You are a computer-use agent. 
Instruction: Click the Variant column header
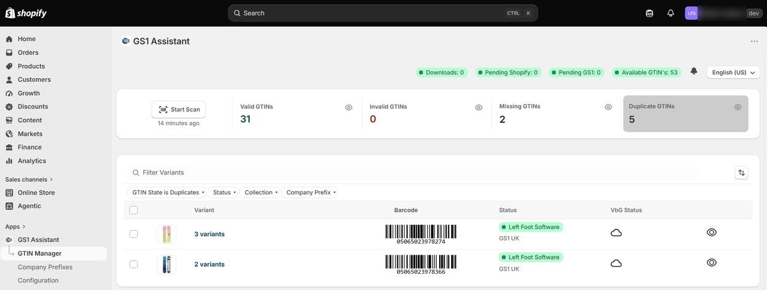[x=204, y=210]
